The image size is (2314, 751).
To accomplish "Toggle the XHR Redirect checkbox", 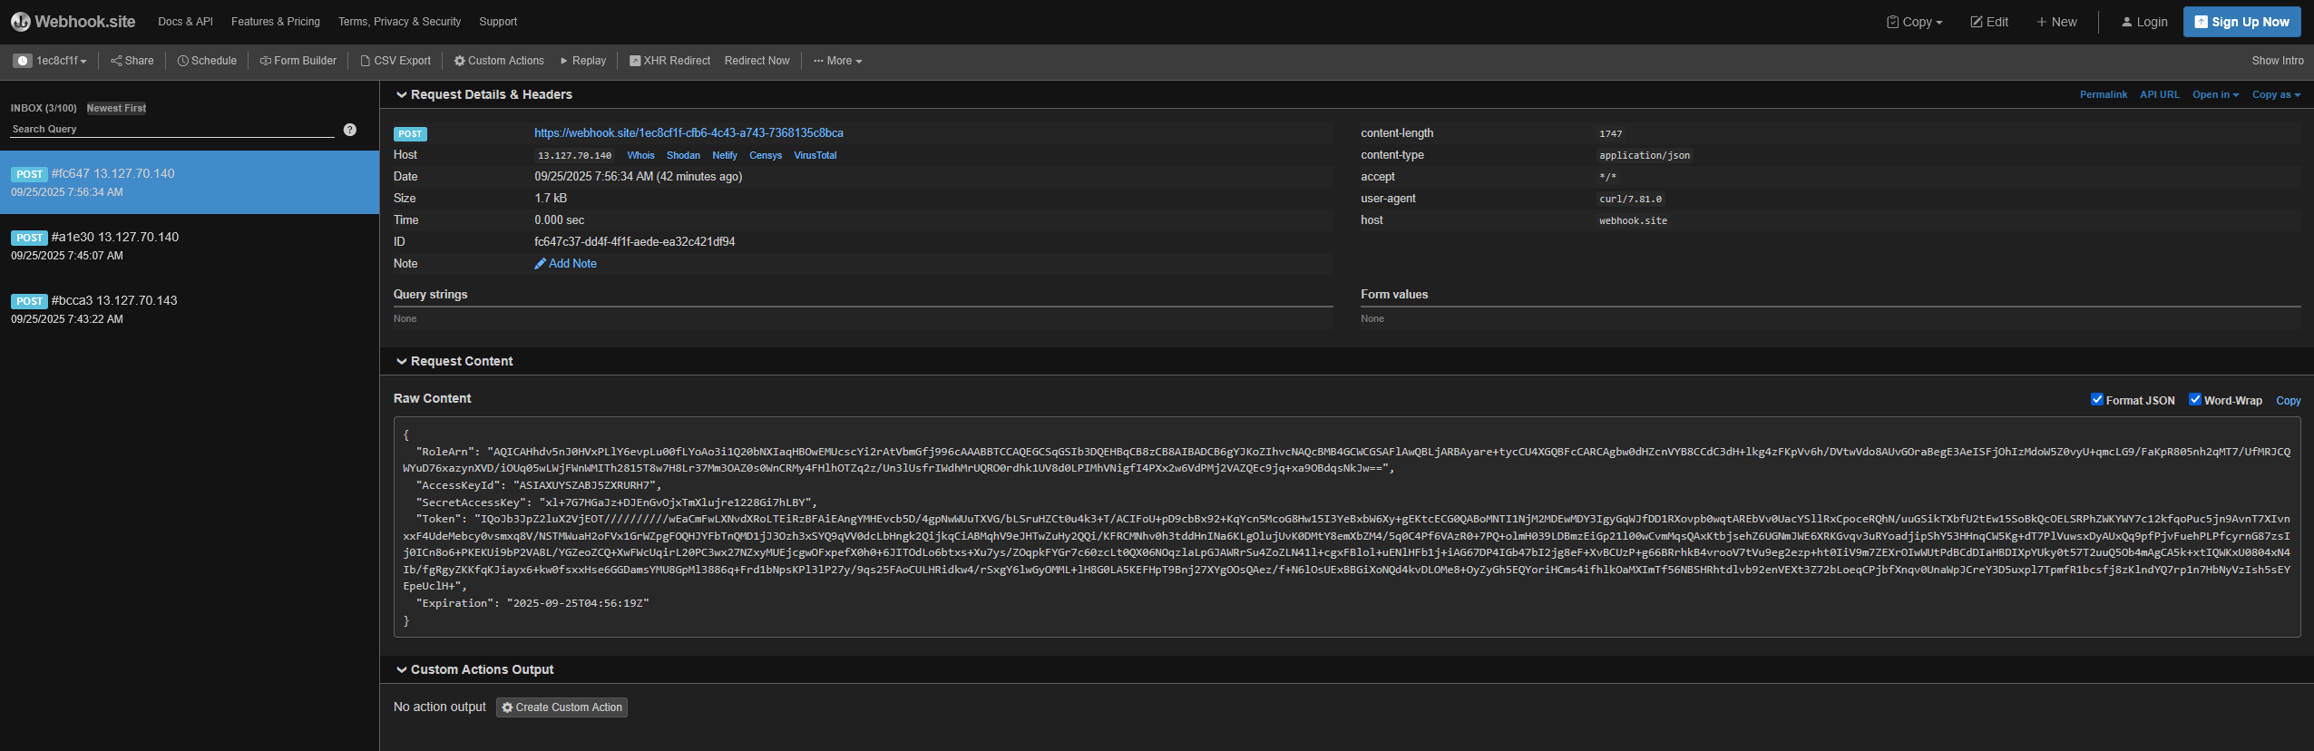I will 635,61.
